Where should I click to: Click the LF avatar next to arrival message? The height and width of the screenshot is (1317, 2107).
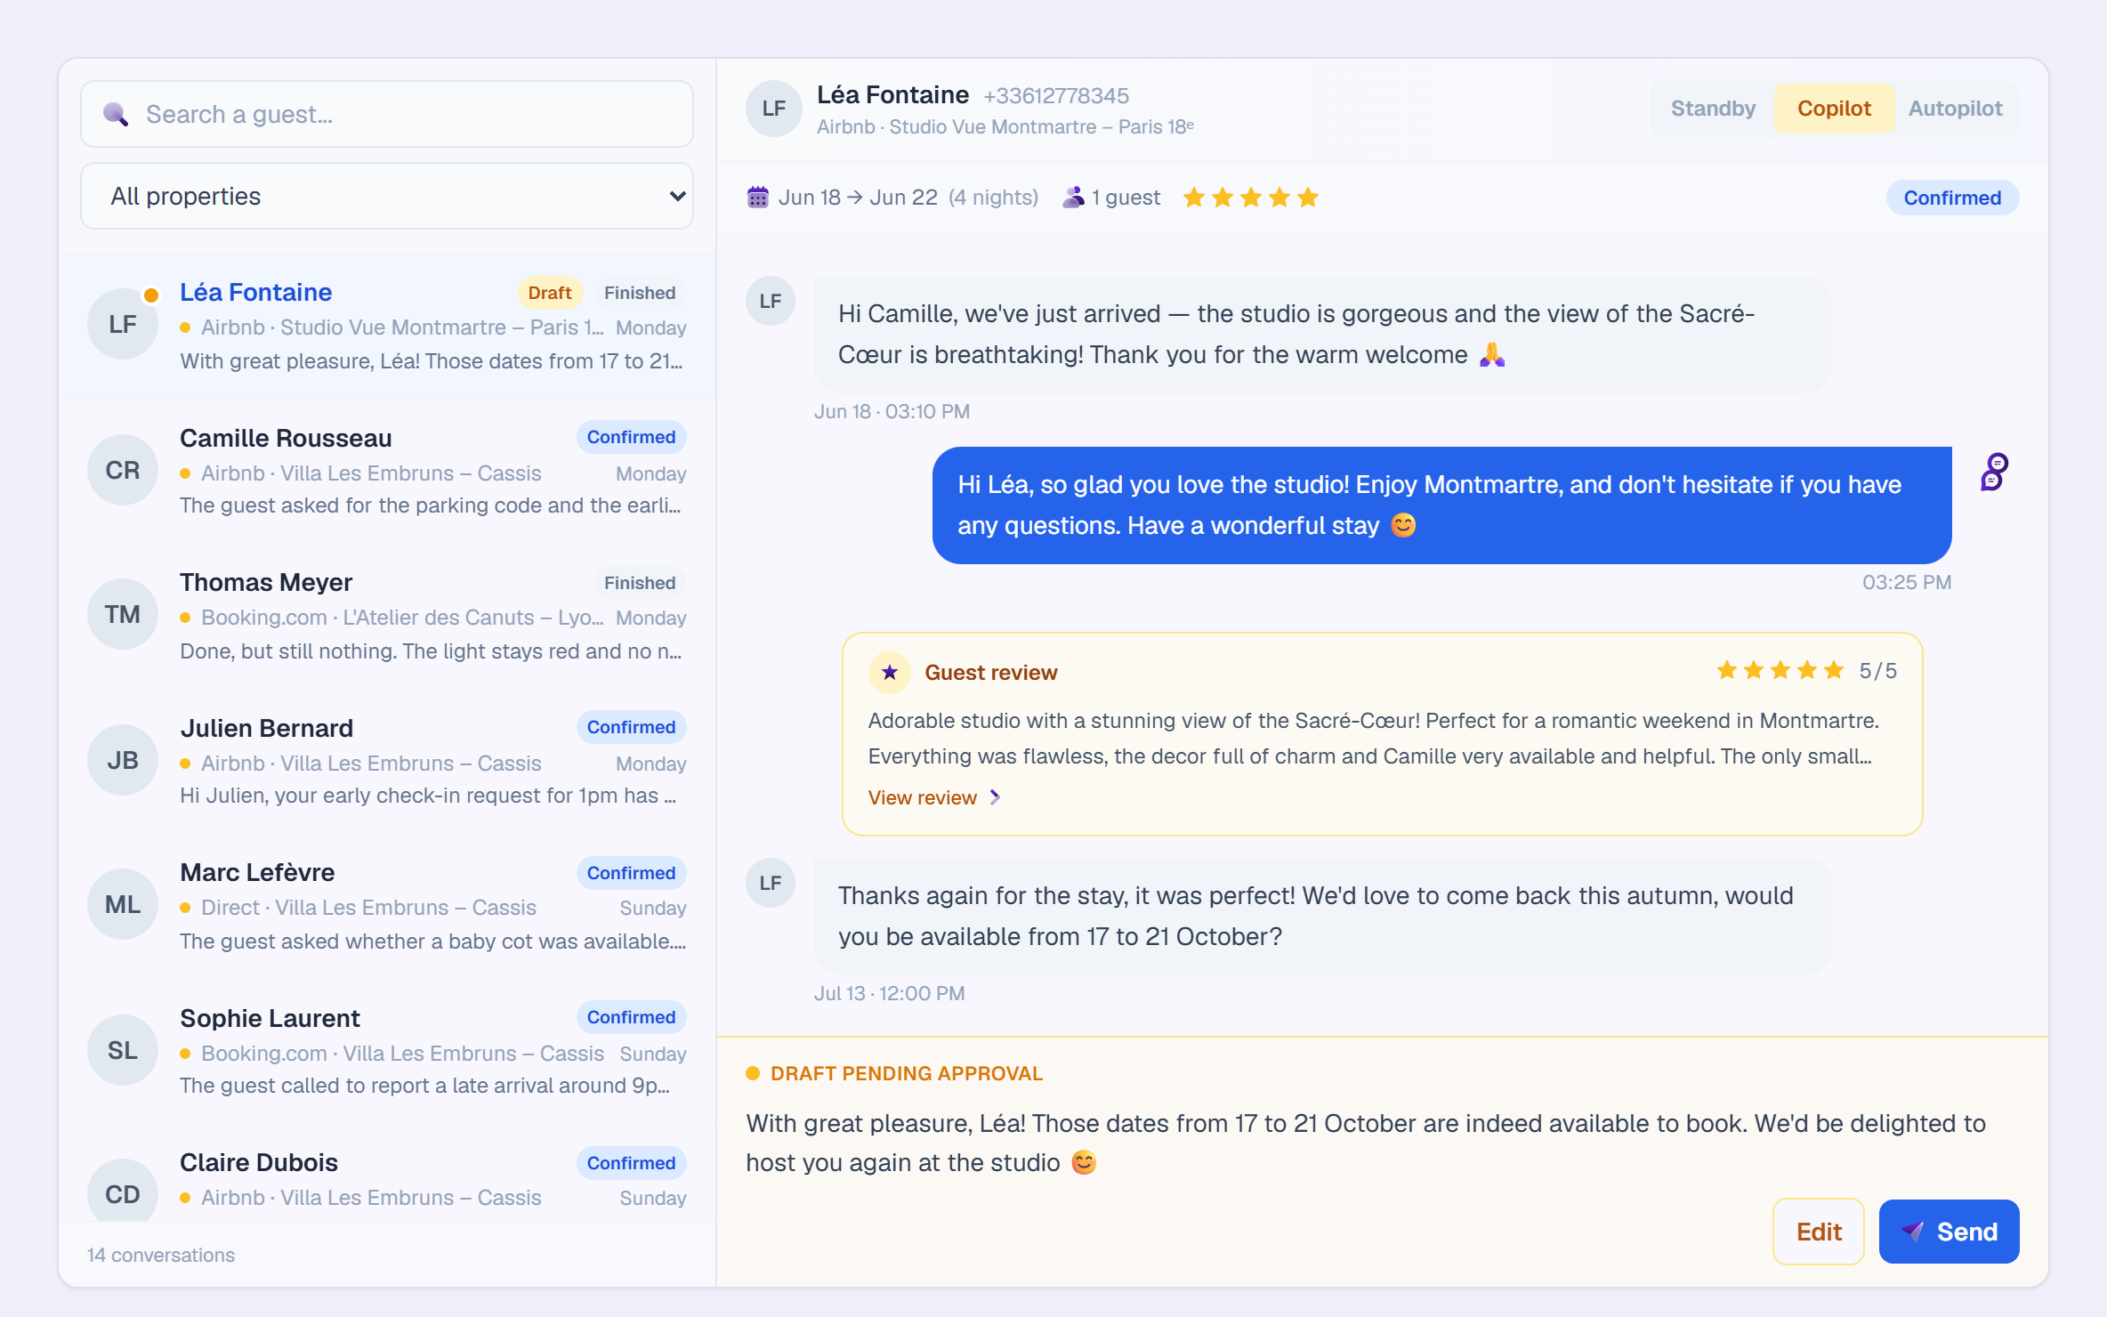coord(771,301)
